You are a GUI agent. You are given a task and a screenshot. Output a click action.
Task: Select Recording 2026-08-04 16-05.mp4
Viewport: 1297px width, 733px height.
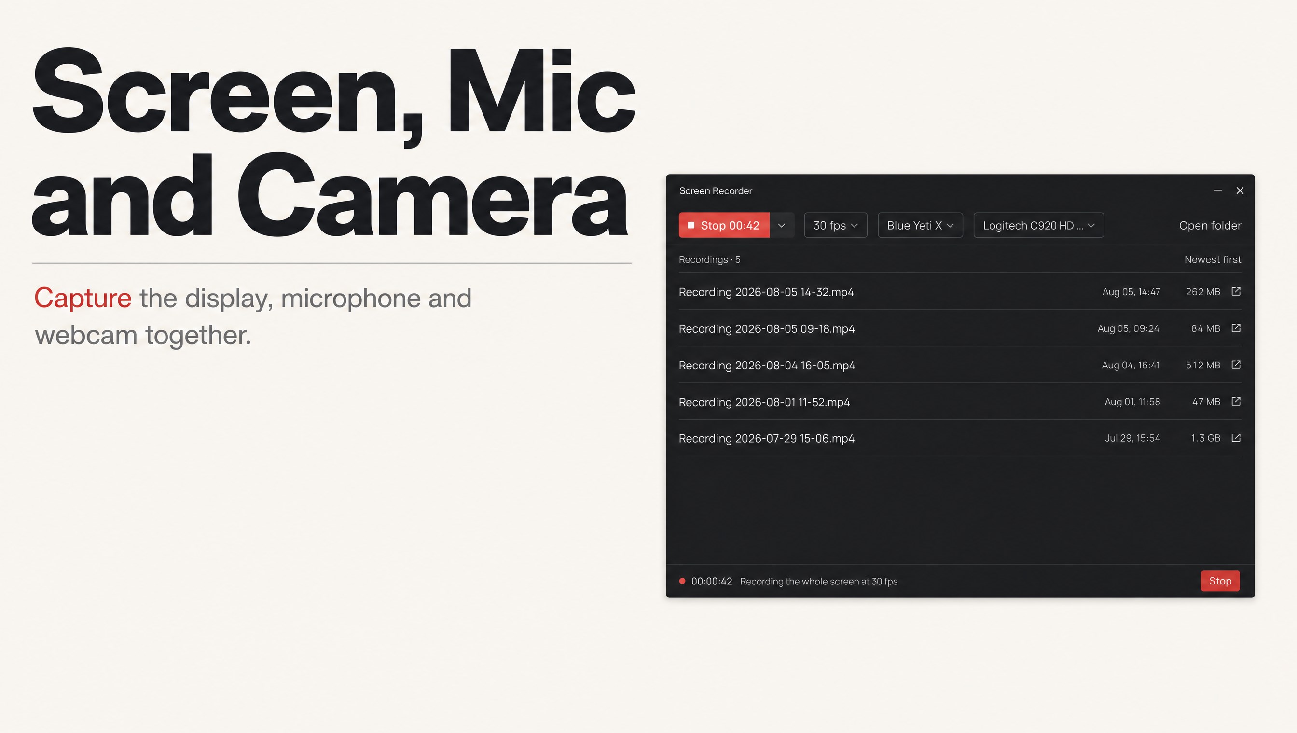960,365
